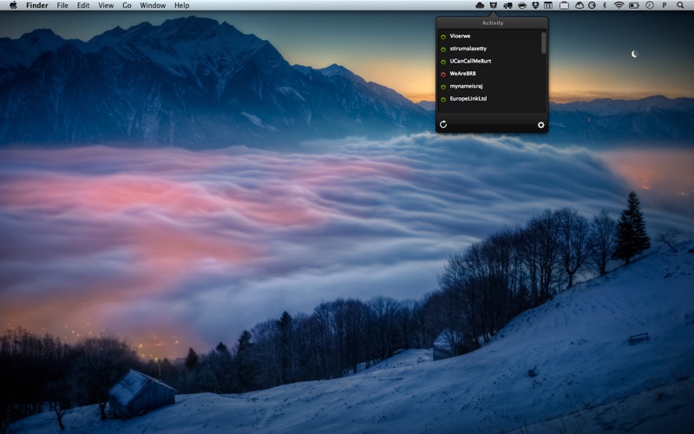Image resolution: width=694 pixels, height=434 pixels.
Task: Open the Dropbox menu bar icon
Action: click(535, 5)
